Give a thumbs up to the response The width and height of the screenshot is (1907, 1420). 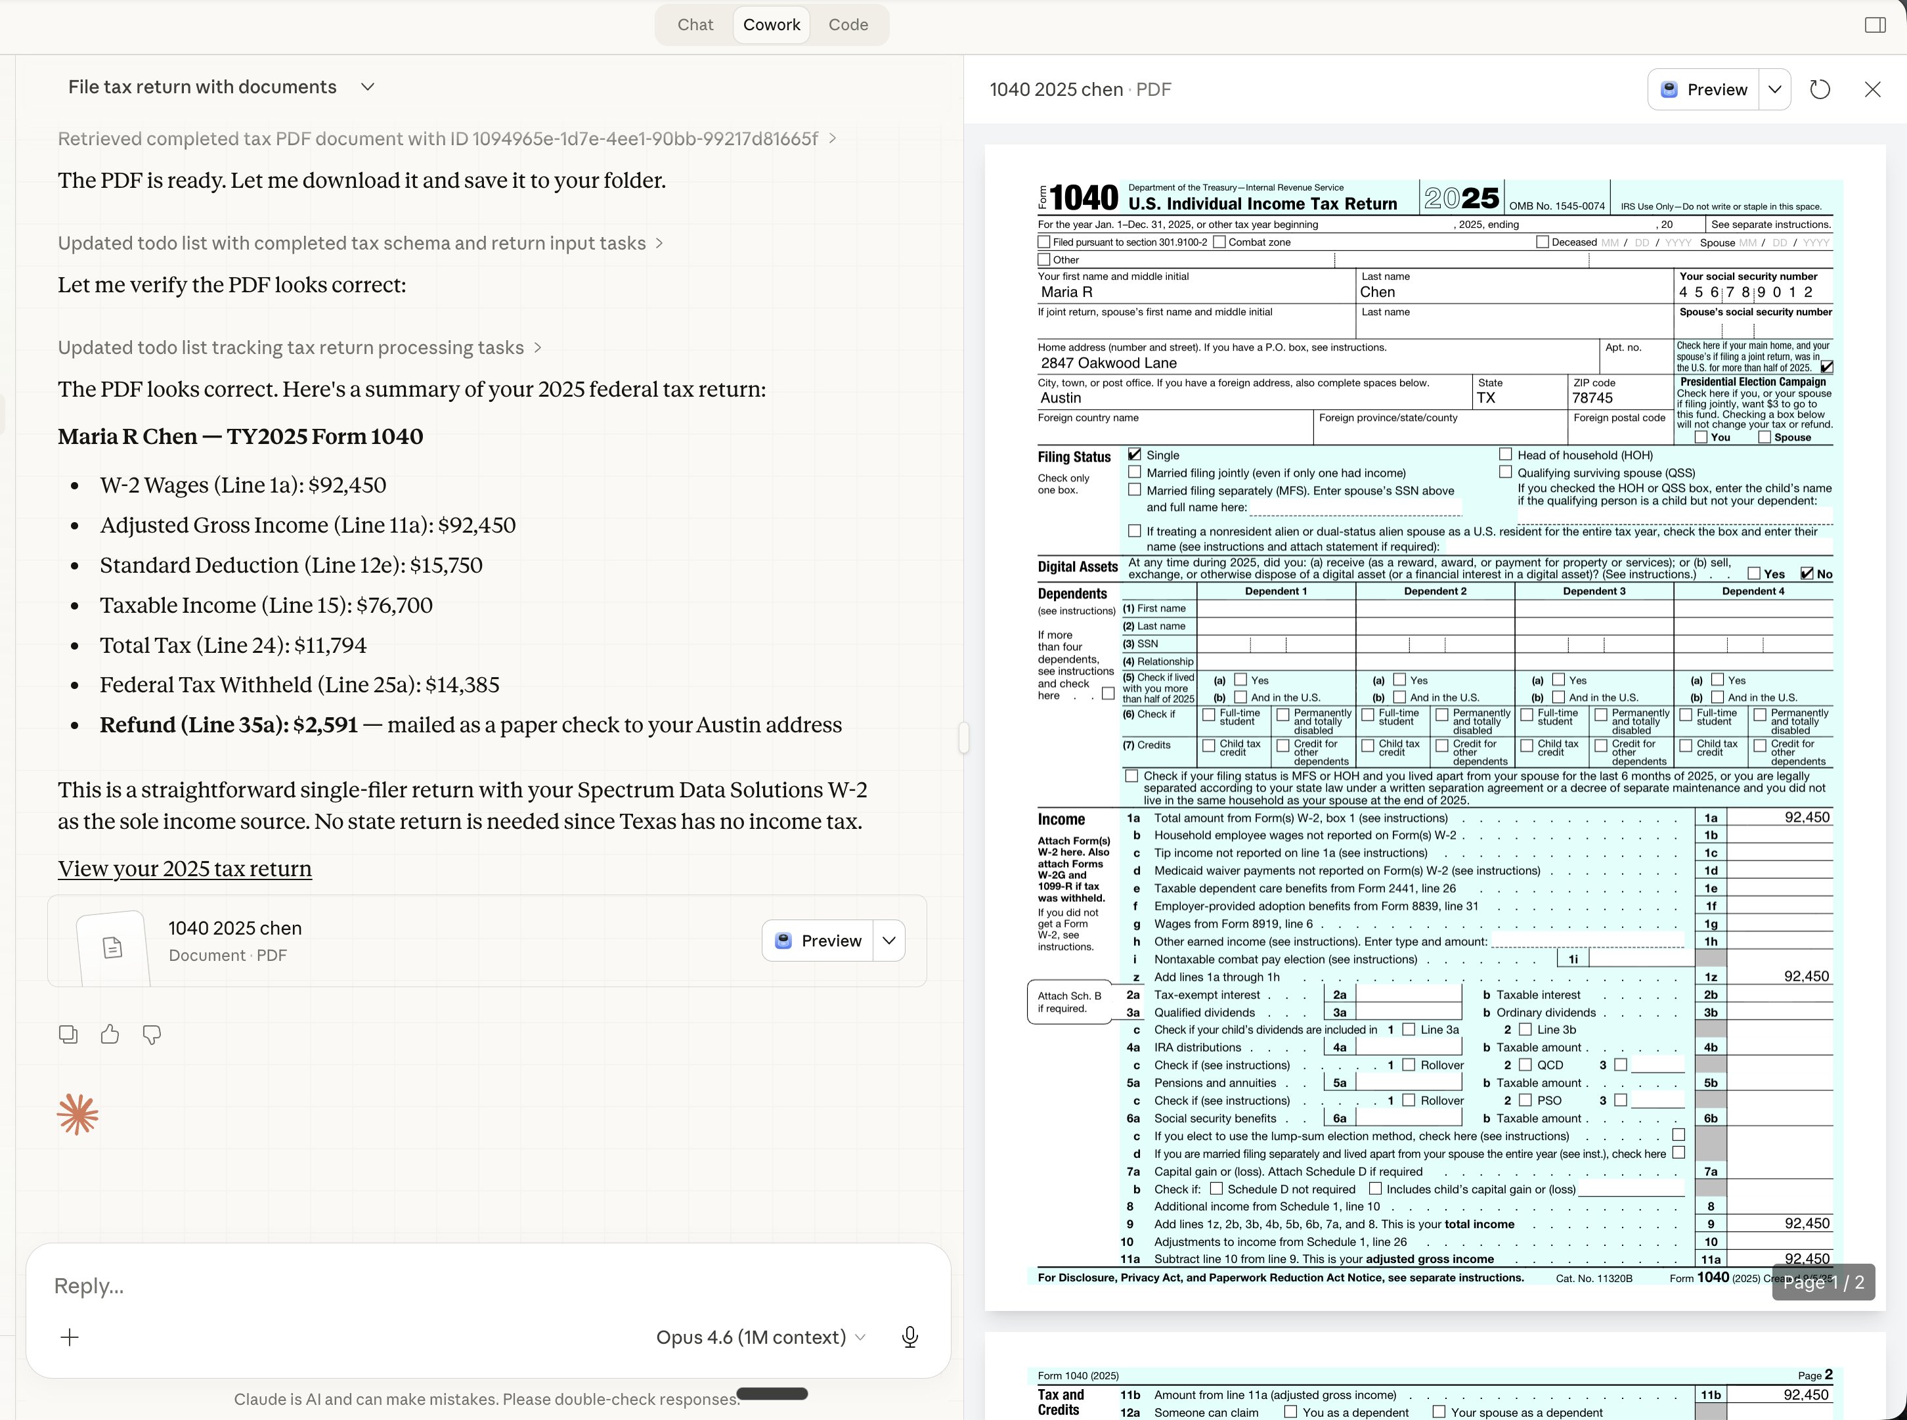coord(110,1034)
